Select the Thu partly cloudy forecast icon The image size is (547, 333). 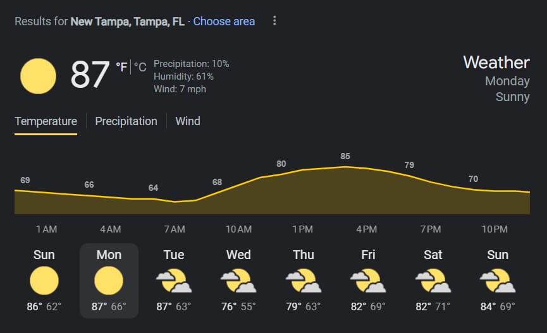point(304,281)
